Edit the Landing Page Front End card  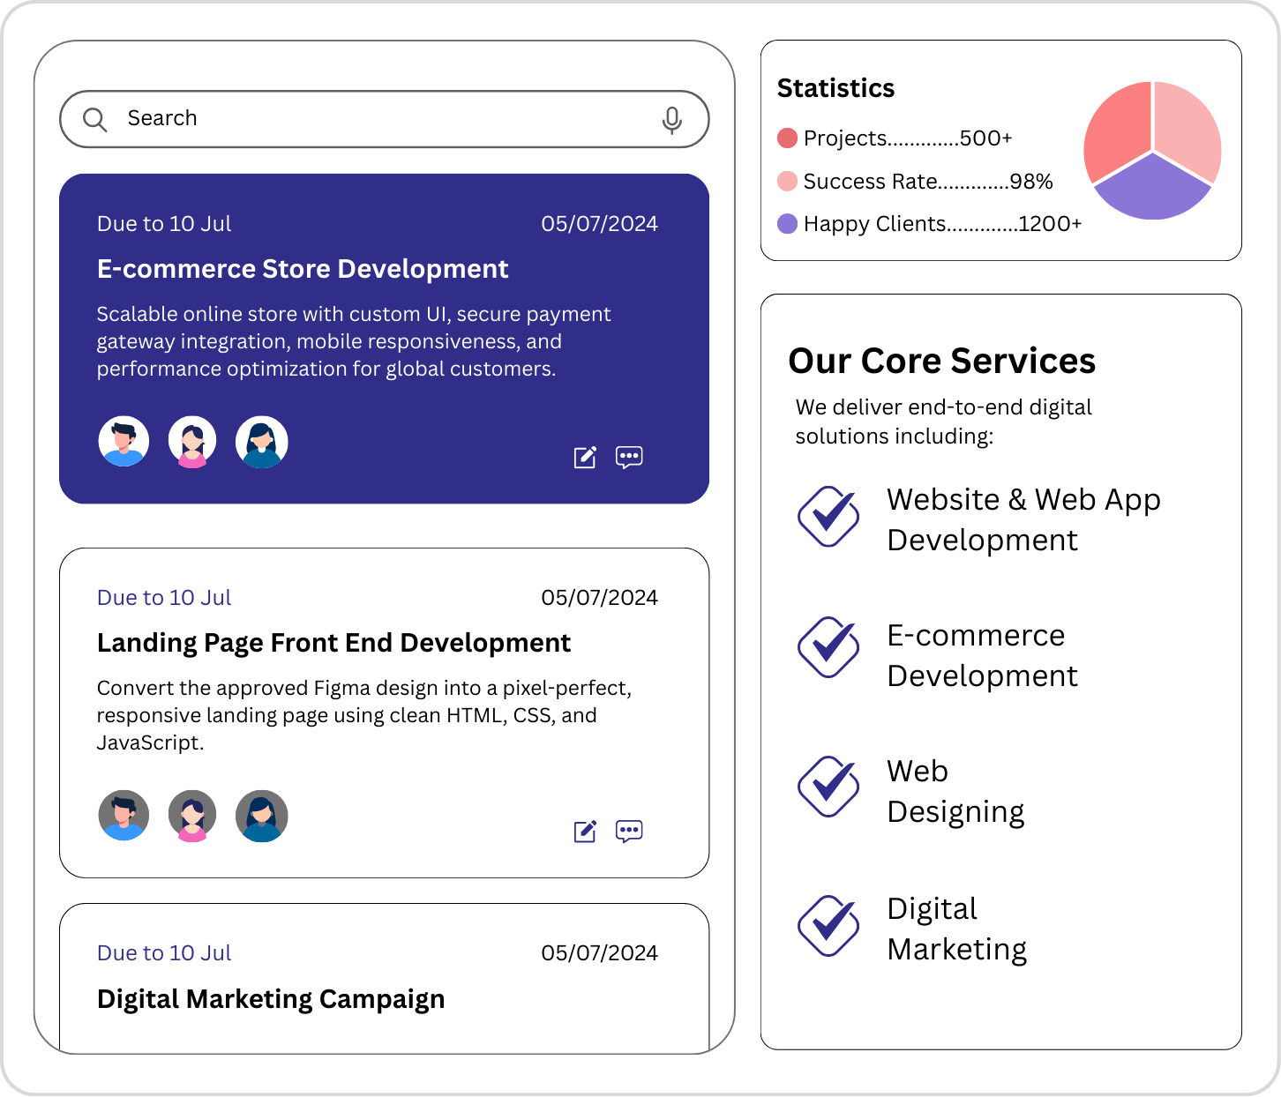[585, 831]
